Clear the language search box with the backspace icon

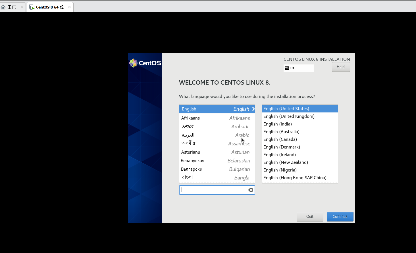coord(250,190)
